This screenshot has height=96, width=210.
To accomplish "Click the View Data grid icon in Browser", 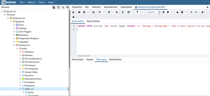I will (59, 7).
